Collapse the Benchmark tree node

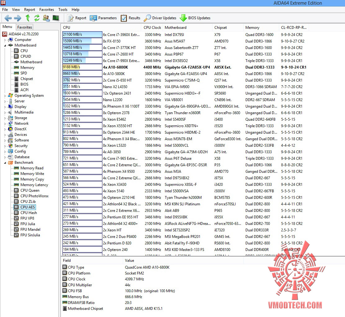point(5,163)
